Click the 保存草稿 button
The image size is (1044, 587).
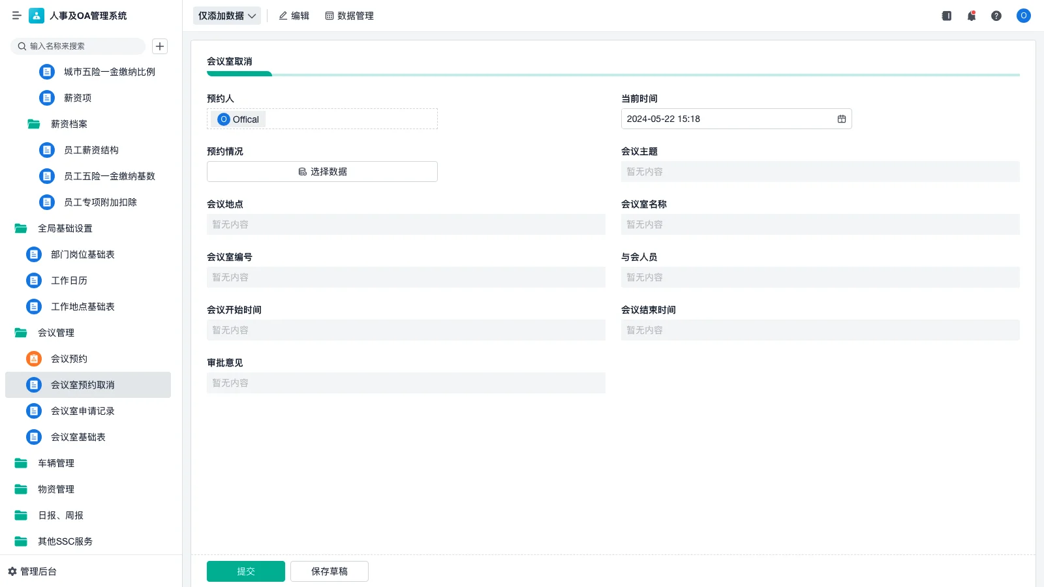pos(329,571)
